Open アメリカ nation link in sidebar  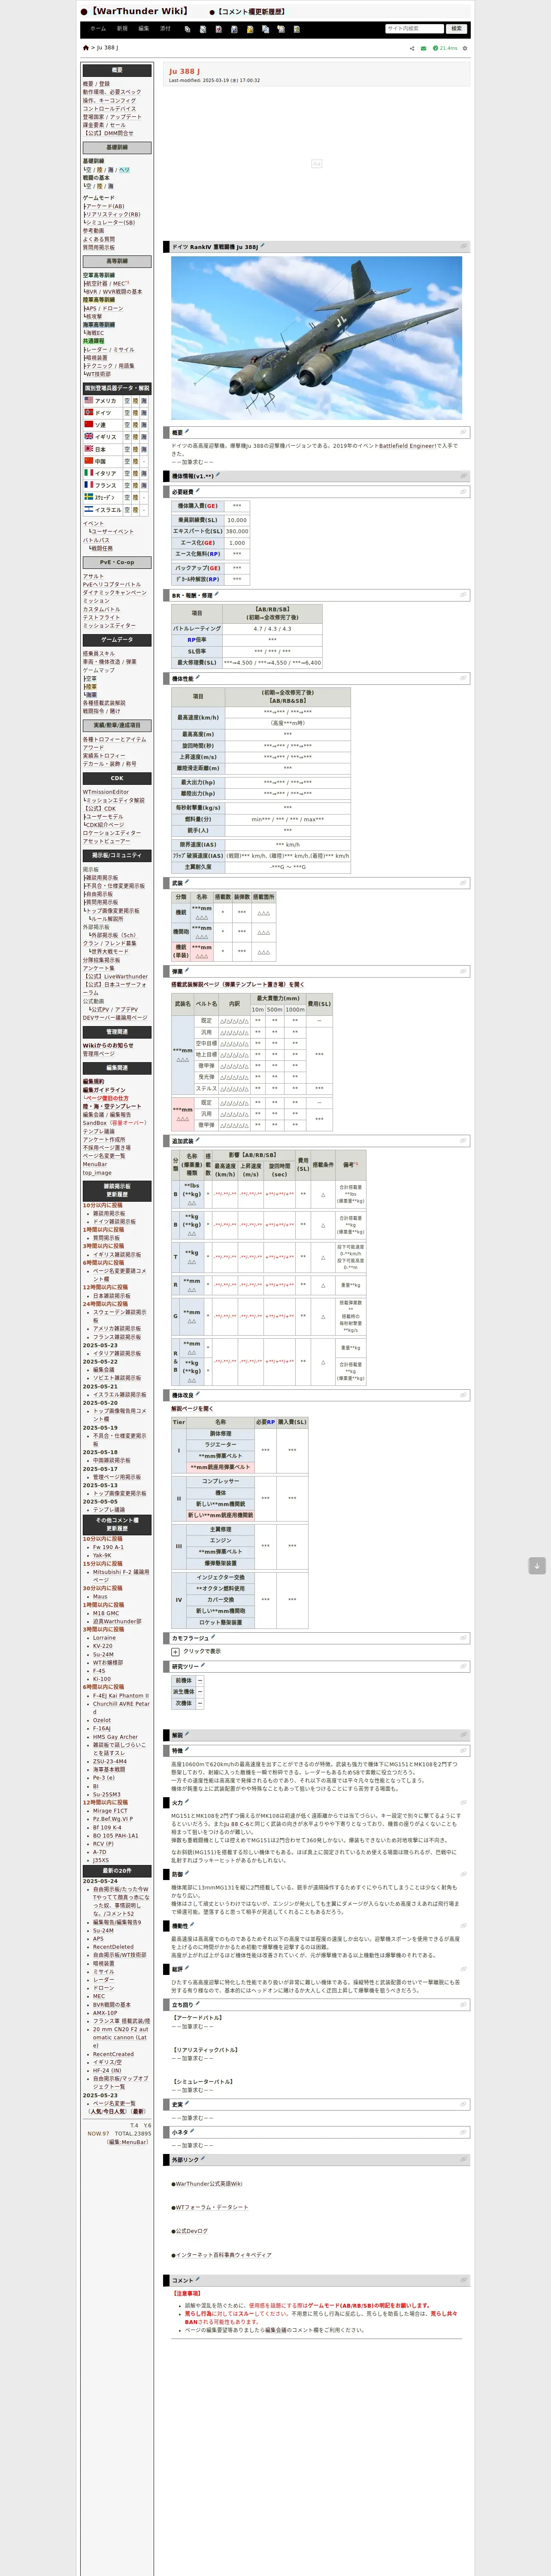pos(105,401)
